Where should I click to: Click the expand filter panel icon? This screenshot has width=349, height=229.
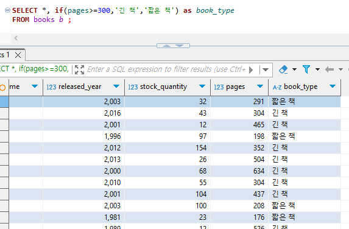(x=79, y=69)
